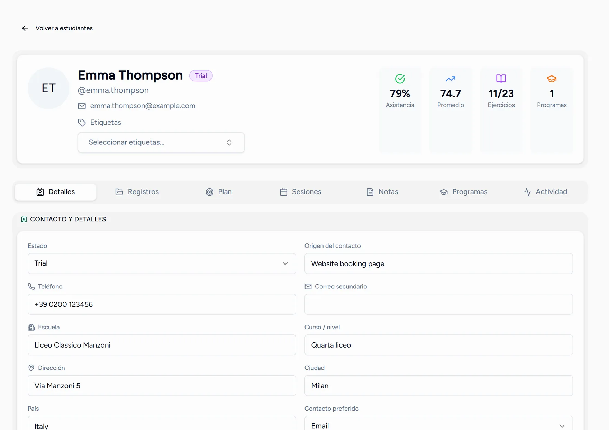Click the document icon in Notas tab
609x430 pixels.
point(370,192)
